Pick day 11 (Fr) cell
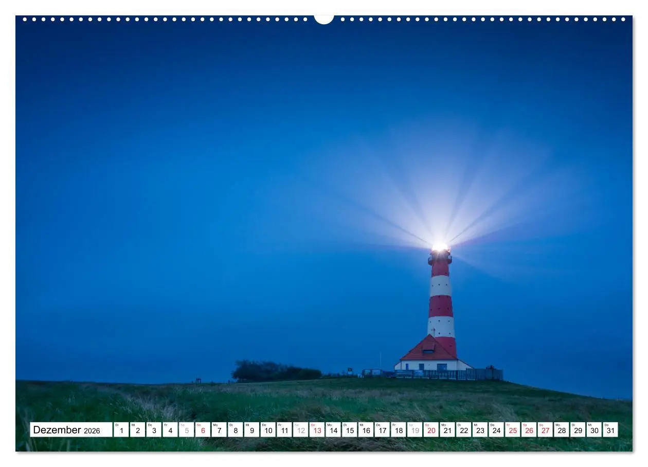Image resolution: width=648 pixels, height=467 pixels. point(284,430)
